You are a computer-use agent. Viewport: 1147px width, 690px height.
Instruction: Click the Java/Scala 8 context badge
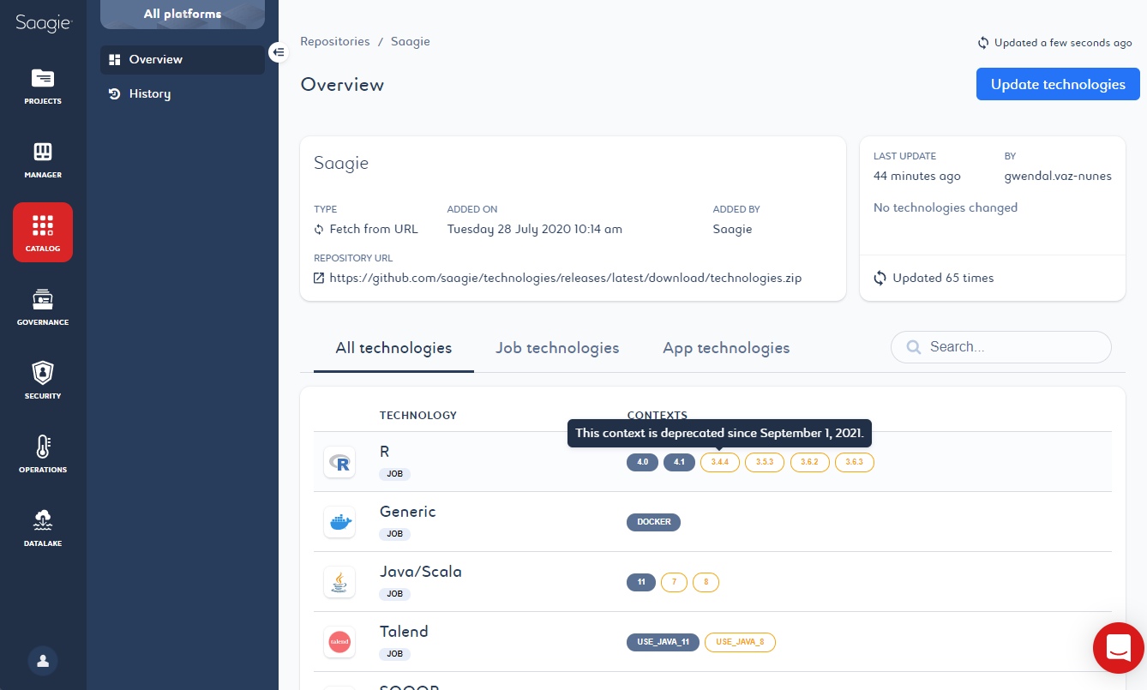(706, 582)
